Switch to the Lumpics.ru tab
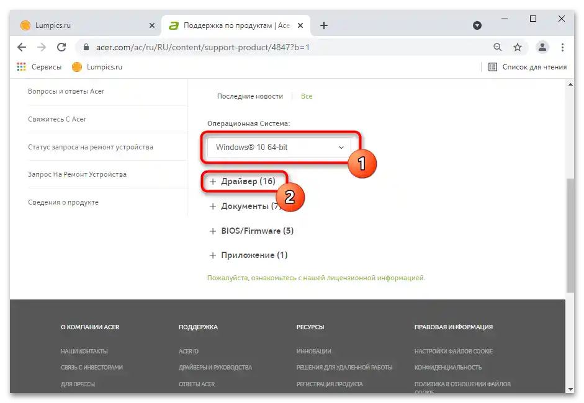This screenshot has height=403, width=584. click(86, 25)
